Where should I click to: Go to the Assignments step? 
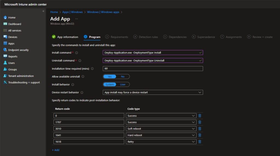[231, 37]
